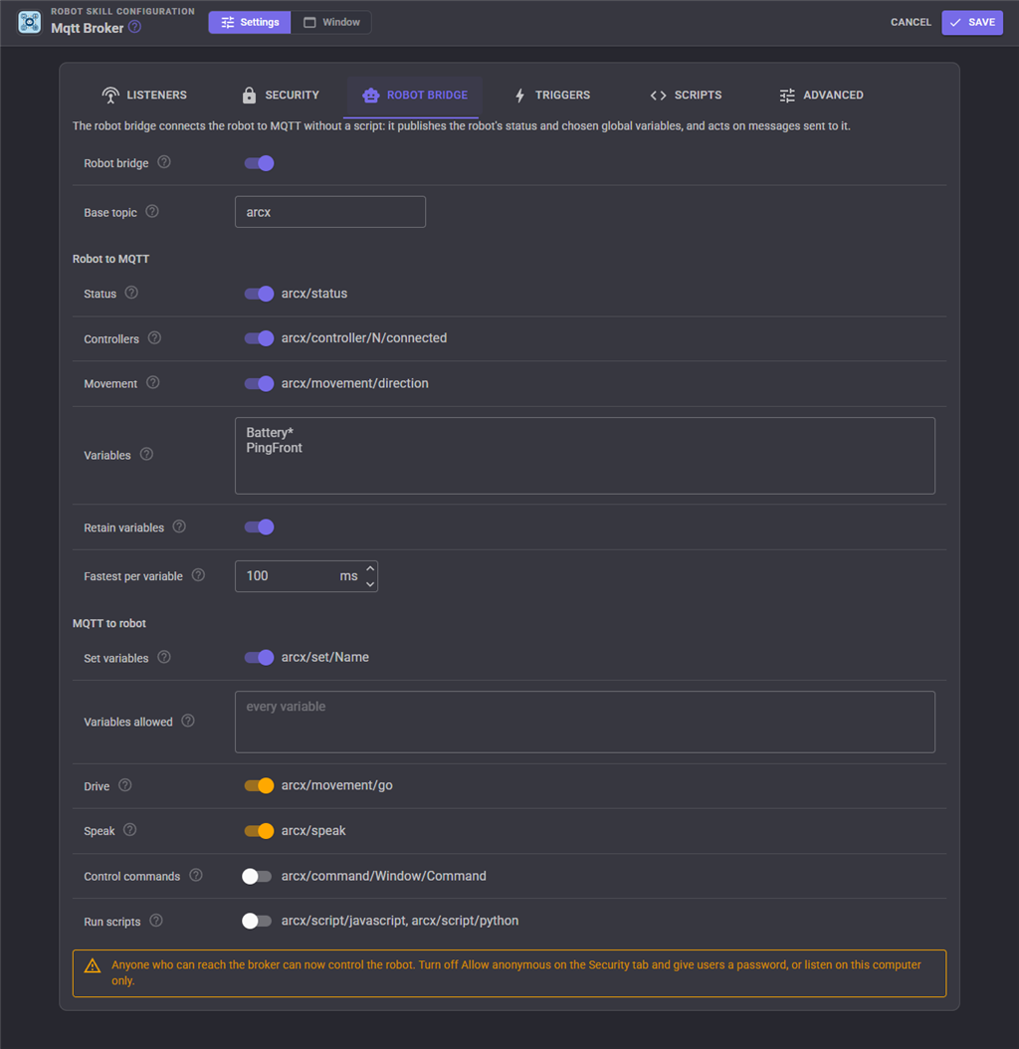Click help icon next to Robot bridge
The image size is (1019, 1049).
coord(164,162)
